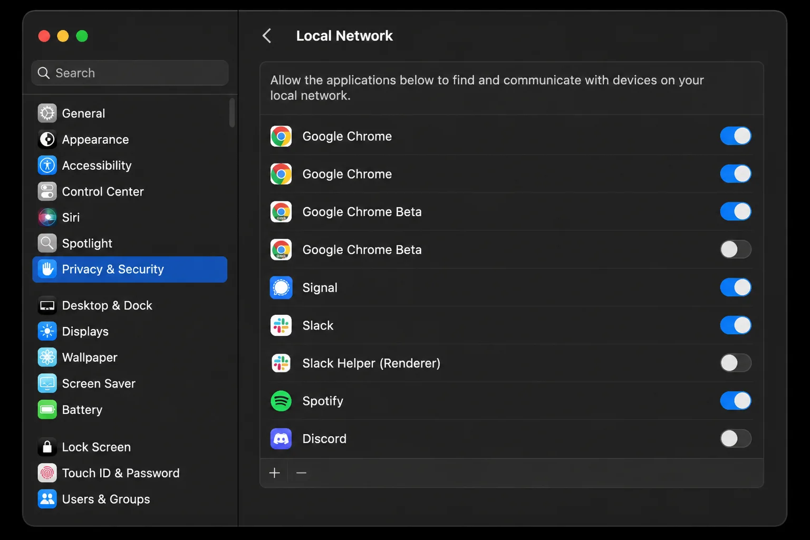This screenshot has width=810, height=540.
Task: Disable the first Google Chrome toggle
Action: point(736,136)
